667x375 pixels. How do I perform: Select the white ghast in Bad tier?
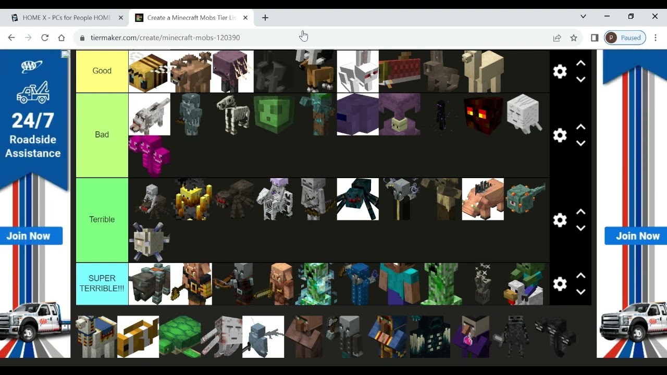[524, 115]
